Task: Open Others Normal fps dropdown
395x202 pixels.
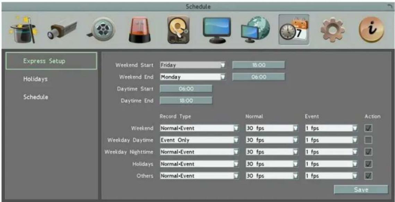Action: [272, 176]
